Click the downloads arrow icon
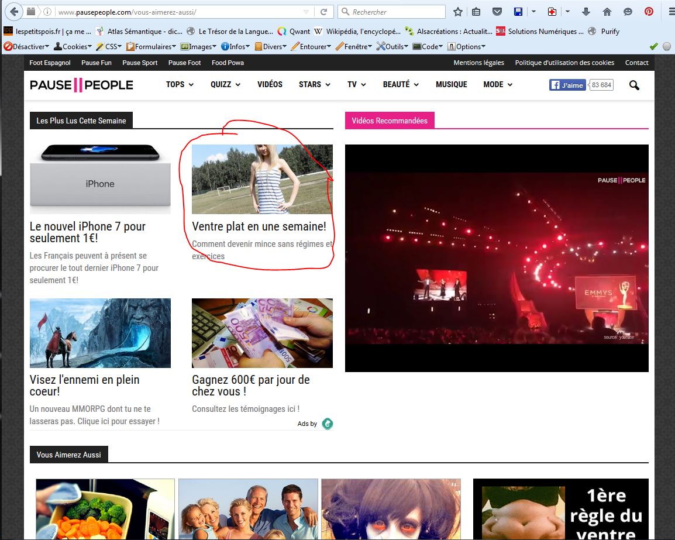The image size is (675, 540). point(587,12)
